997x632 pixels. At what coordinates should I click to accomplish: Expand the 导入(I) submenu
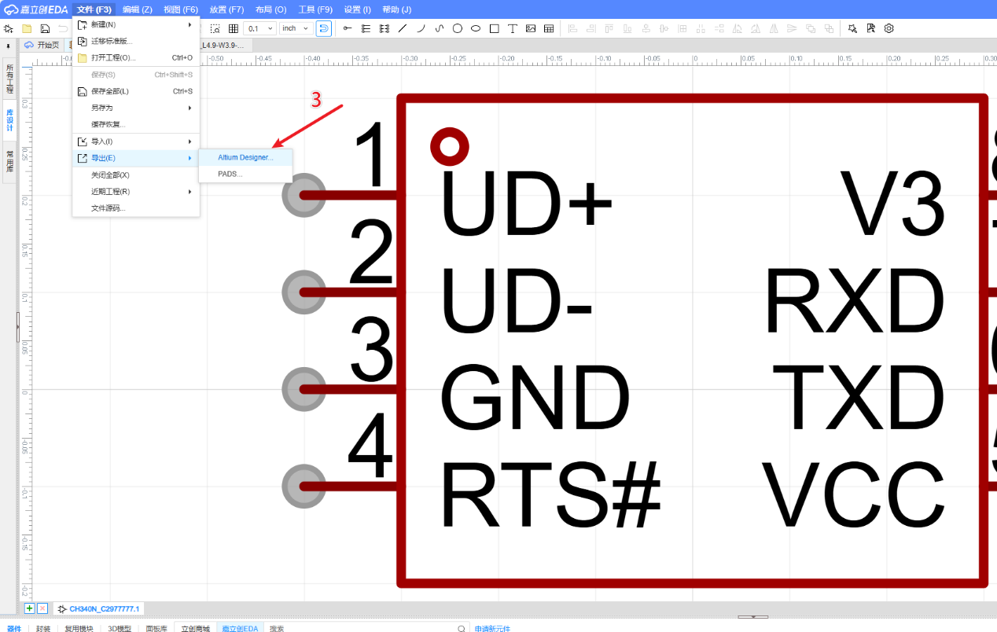point(136,141)
